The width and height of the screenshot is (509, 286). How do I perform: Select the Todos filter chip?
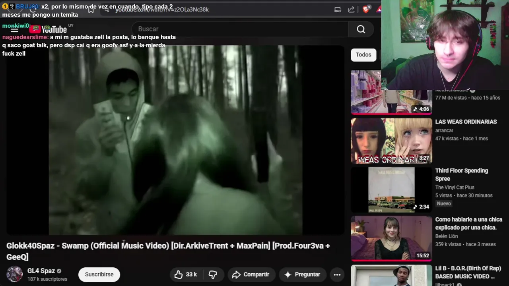[363, 55]
